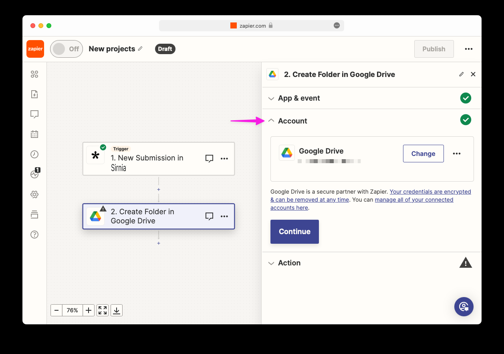Open the editor more options menu
The width and height of the screenshot is (504, 354).
pyautogui.click(x=469, y=49)
